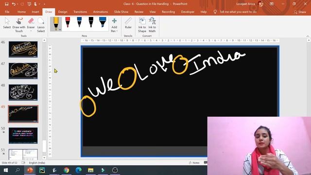This screenshot has height=175, width=311.
Task: Open yellow pencil options dropdown arrow
Action: (x=60, y=30)
